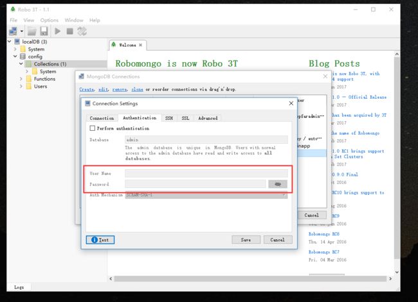Open the Logs panel tab
The image size is (418, 302).
[x=19, y=287]
